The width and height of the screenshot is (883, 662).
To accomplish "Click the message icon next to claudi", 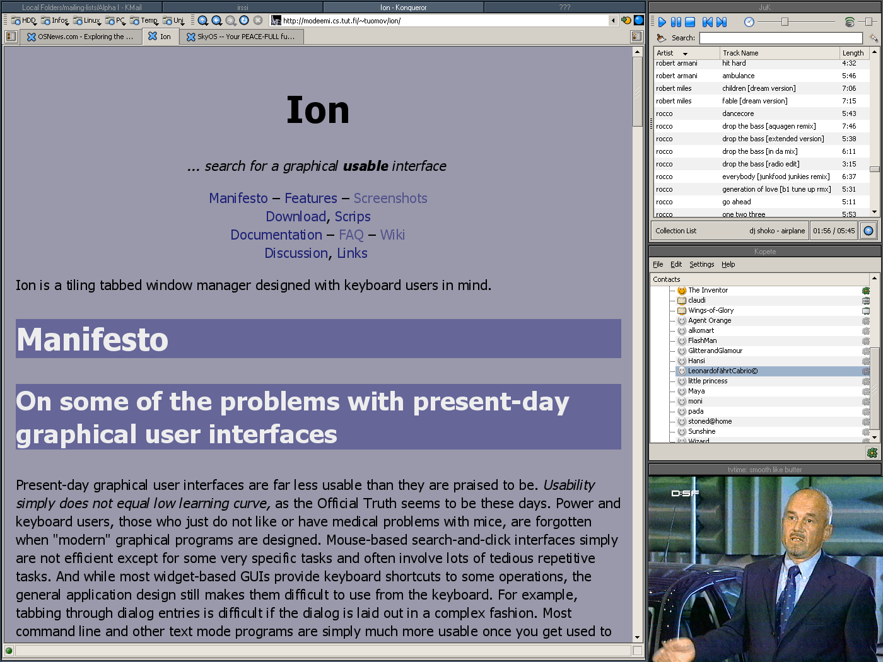I will tap(682, 301).
